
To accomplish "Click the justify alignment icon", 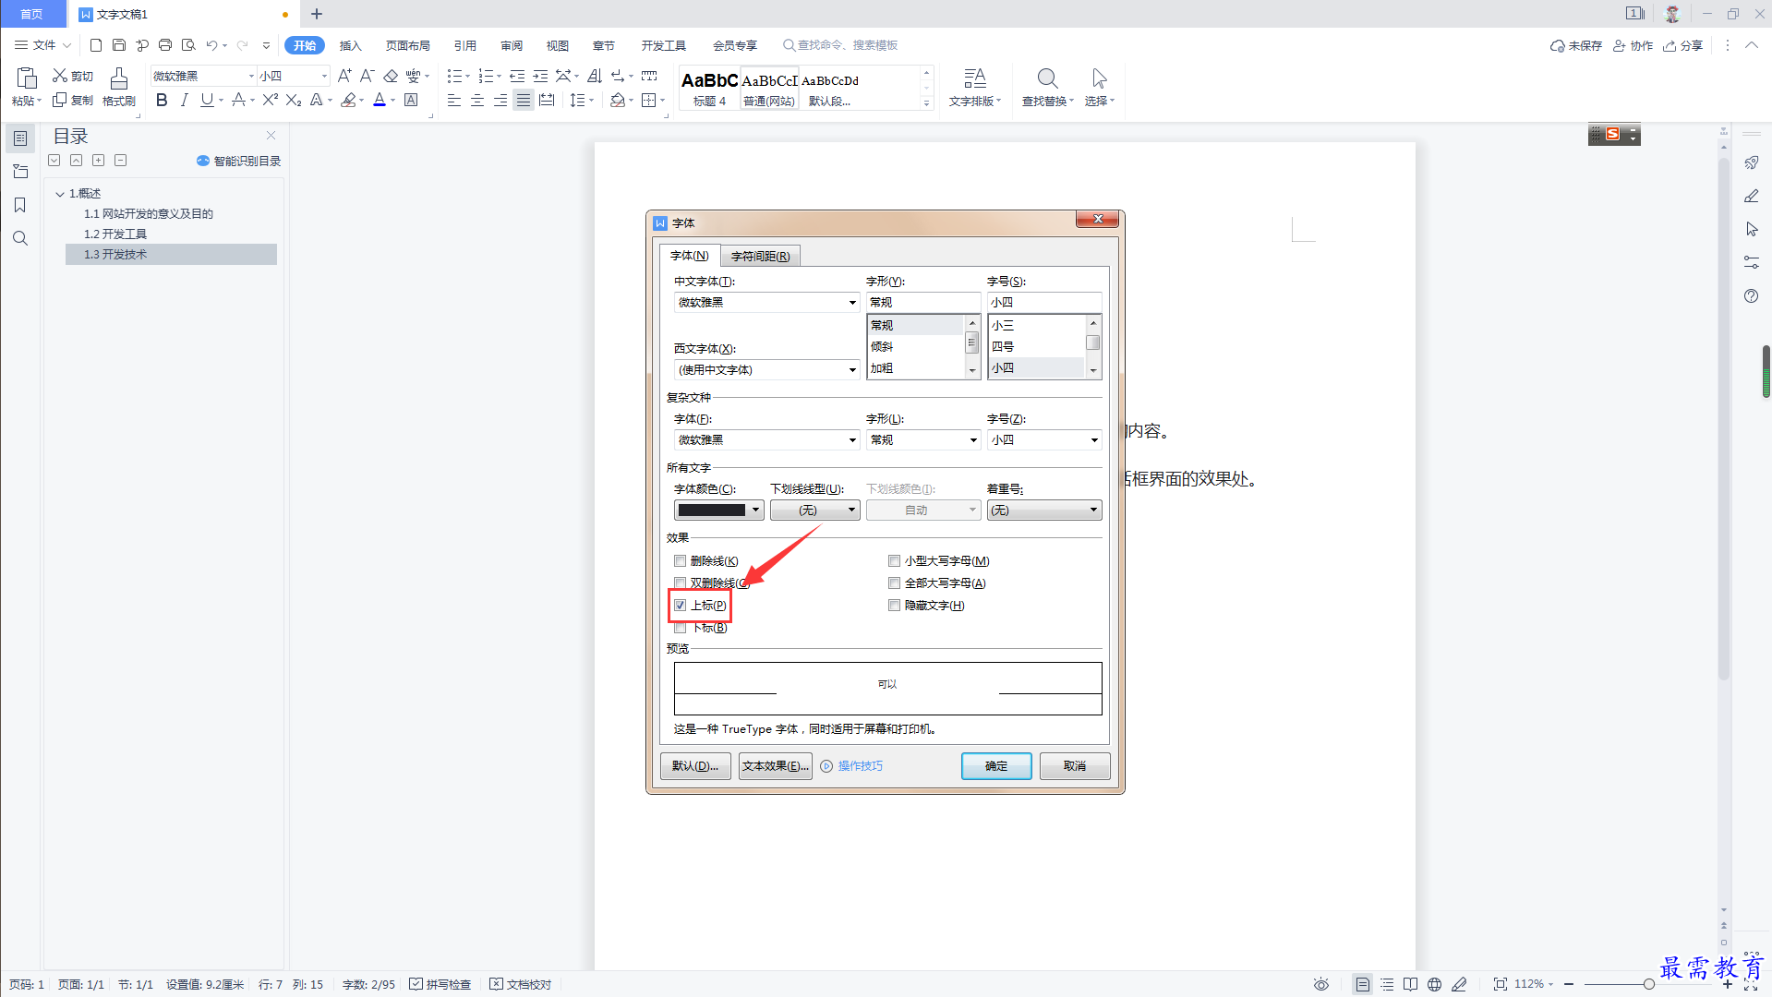I will click(x=523, y=101).
